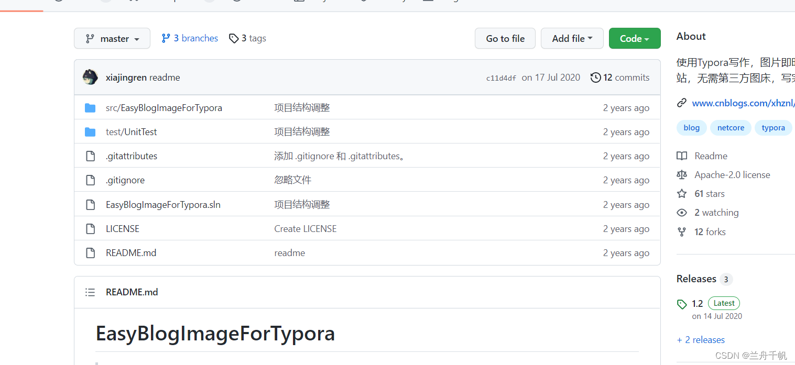Screen dimensions: 795x365
Task: Click file icon beside README.md row
Action: point(90,253)
